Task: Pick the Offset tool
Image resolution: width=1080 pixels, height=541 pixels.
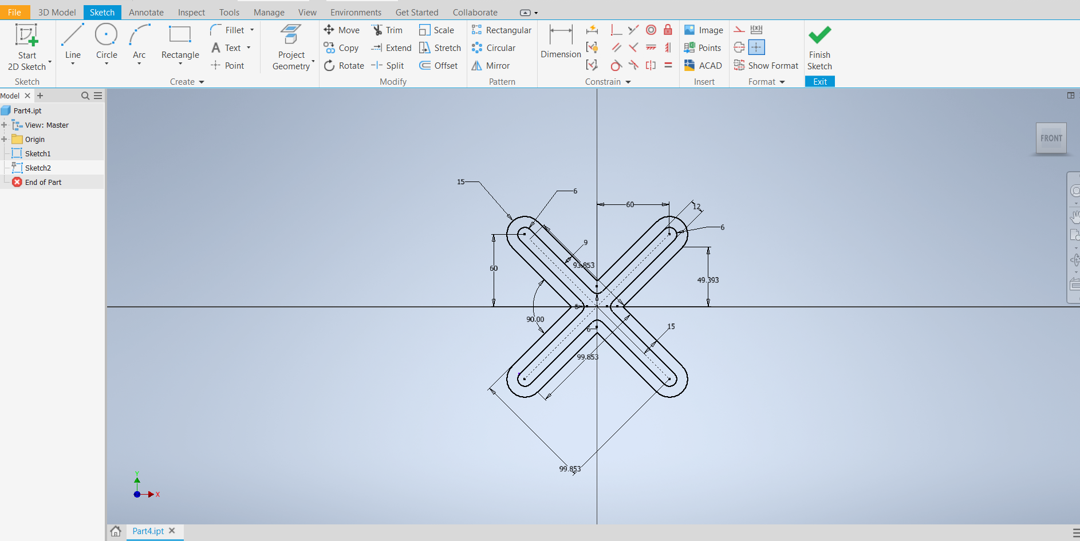Action: coord(439,66)
